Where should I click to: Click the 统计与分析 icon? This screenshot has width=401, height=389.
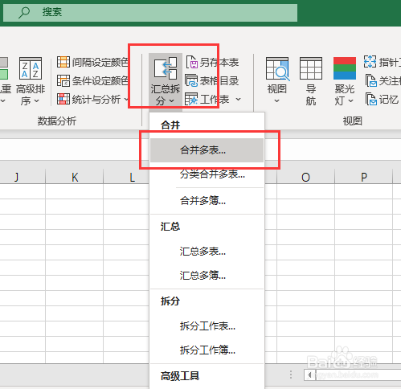(x=63, y=99)
